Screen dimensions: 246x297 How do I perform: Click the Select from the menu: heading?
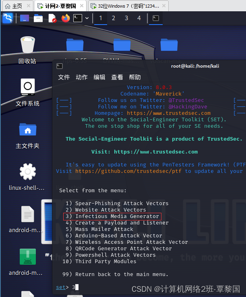pos(93,190)
